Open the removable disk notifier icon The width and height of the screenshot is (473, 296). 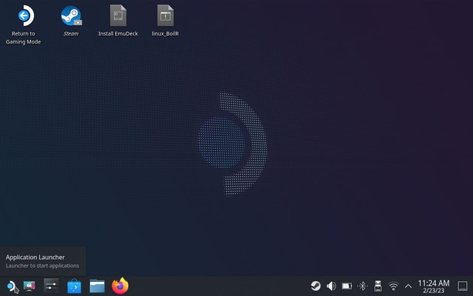tap(378, 286)
